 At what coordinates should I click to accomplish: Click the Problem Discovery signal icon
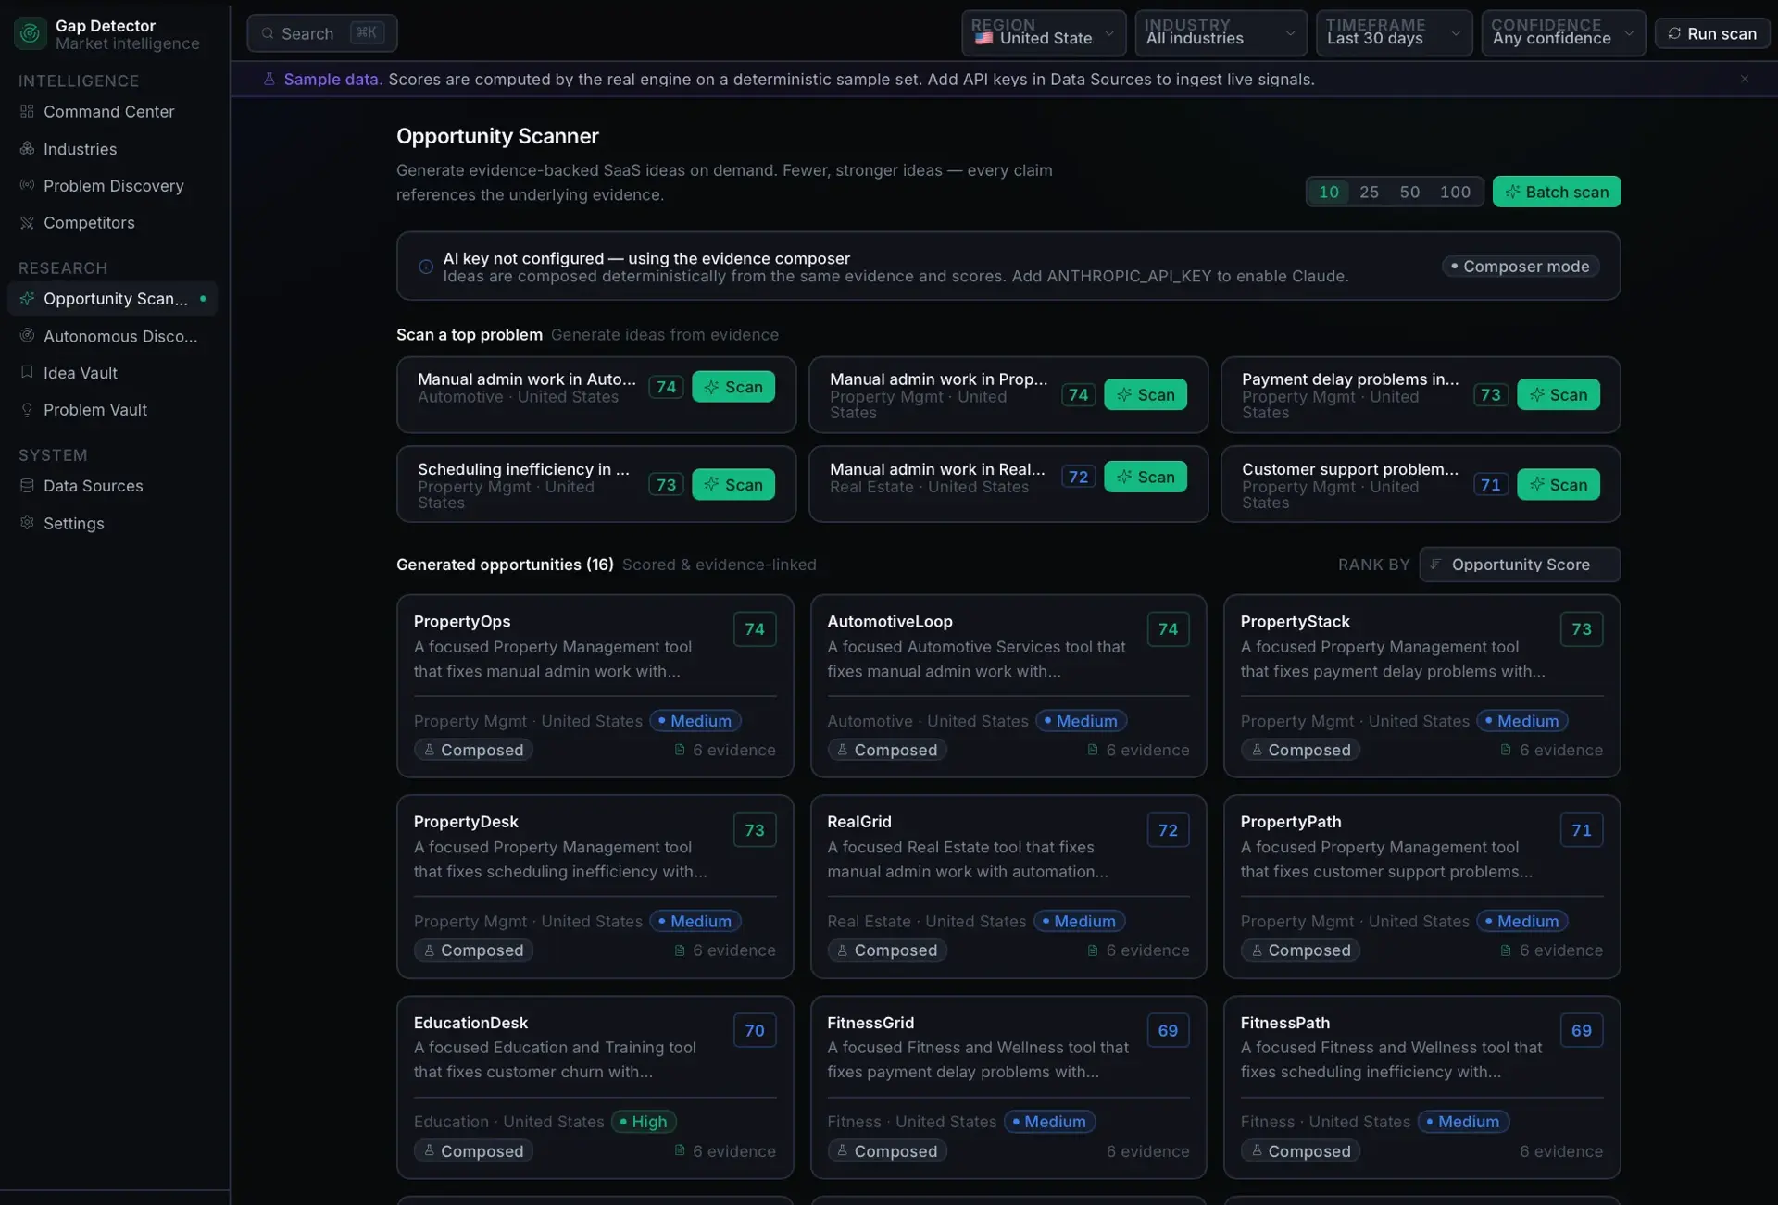[x=27, y=185]
